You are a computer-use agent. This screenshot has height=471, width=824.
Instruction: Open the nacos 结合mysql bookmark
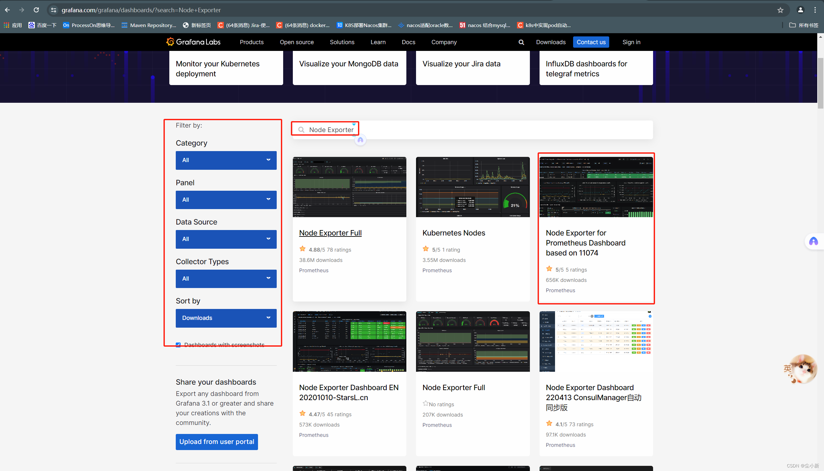pos(485,25)
